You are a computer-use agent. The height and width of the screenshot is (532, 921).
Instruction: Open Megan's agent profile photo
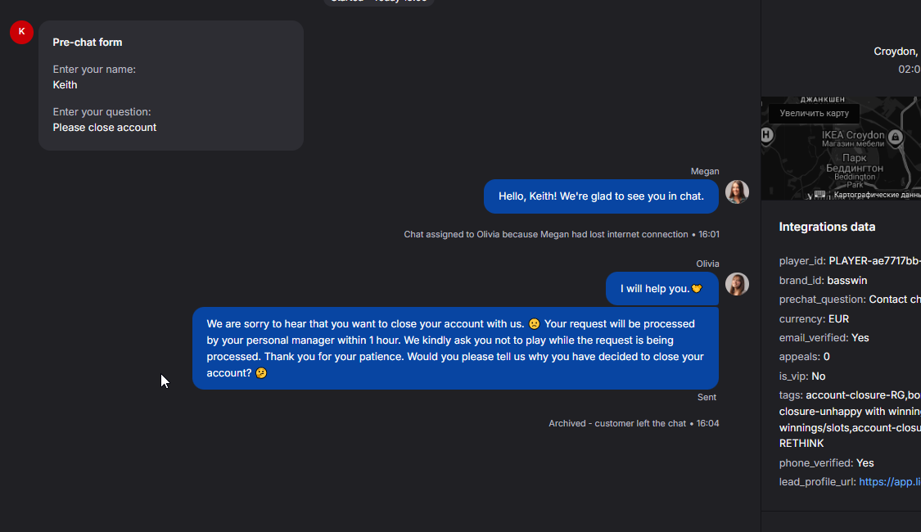(737, 192)
